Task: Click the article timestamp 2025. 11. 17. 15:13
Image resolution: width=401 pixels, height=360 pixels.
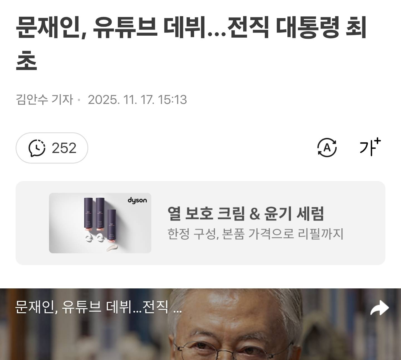Action: coord(137,99)
